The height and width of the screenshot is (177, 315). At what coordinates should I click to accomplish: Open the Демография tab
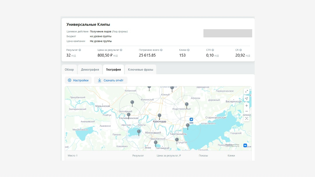90,70
